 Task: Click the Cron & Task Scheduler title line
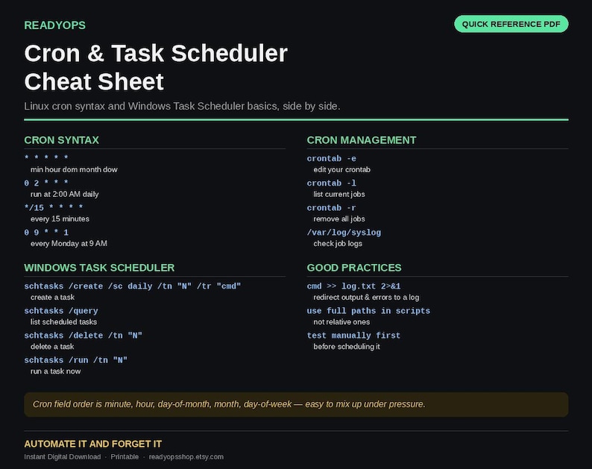coord(156,53)
